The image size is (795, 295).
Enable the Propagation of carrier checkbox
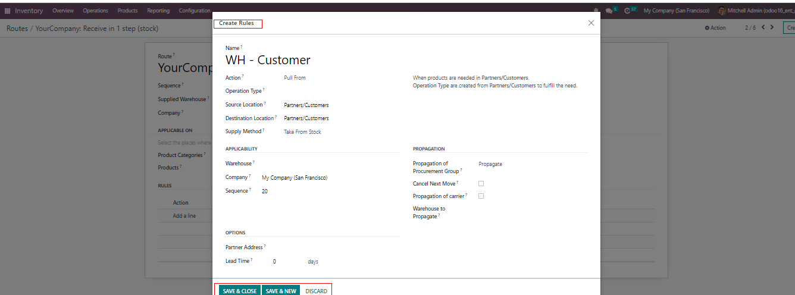pos(481,196)
